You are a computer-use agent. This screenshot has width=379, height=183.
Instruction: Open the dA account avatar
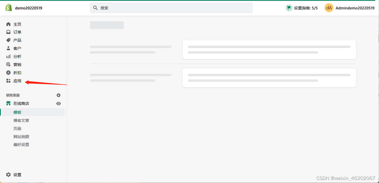point(329,8)
